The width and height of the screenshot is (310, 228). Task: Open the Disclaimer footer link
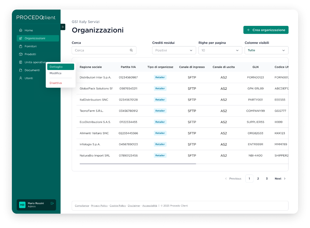(134, 206)
